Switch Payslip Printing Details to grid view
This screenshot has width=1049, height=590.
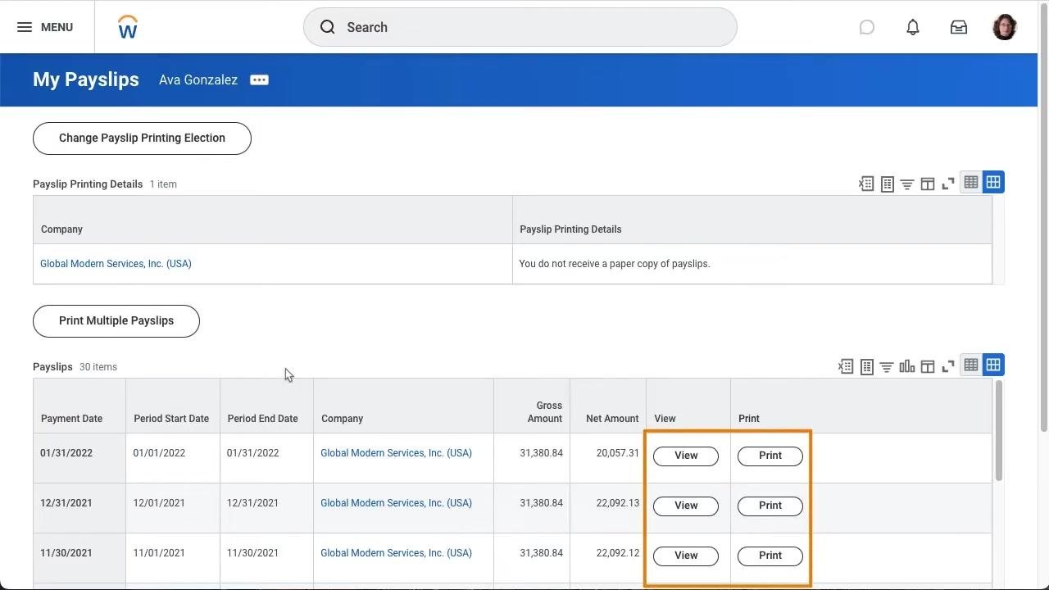pyautogui.click(x=993, y=182)
